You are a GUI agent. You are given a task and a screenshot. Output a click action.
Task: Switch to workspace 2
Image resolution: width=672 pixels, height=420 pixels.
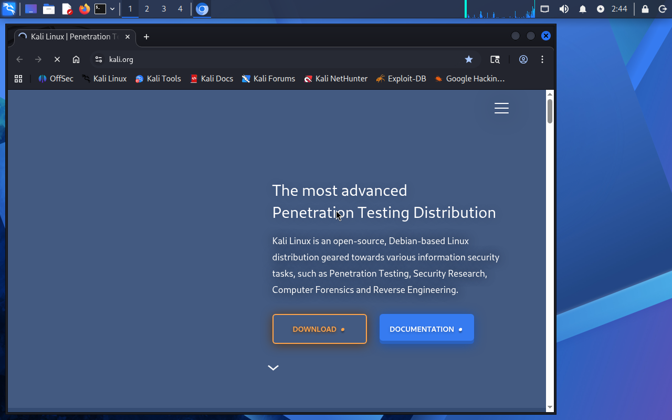click(x=147, y=9)
